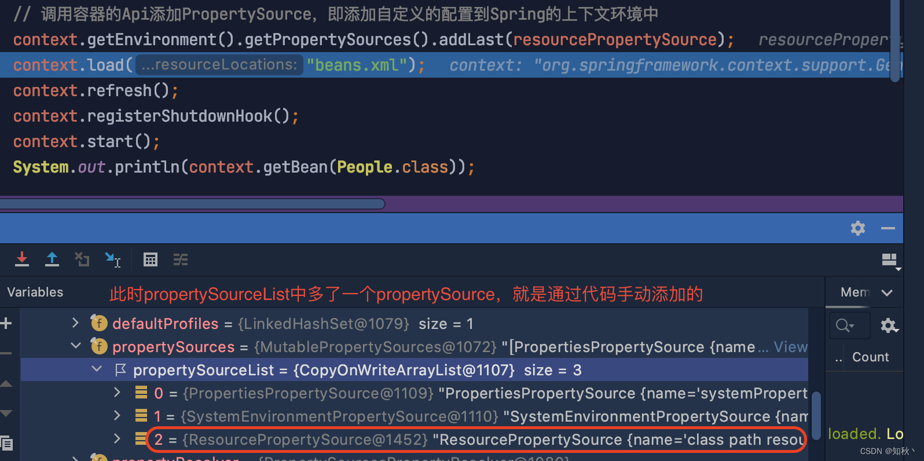
Task: Click the Memory view settings gear
Action: point(889,325)
